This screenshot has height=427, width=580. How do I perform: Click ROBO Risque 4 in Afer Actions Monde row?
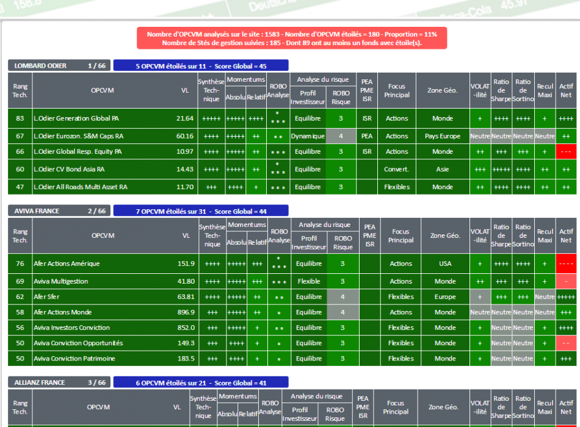pyautogui.click(x=343, y=312)
